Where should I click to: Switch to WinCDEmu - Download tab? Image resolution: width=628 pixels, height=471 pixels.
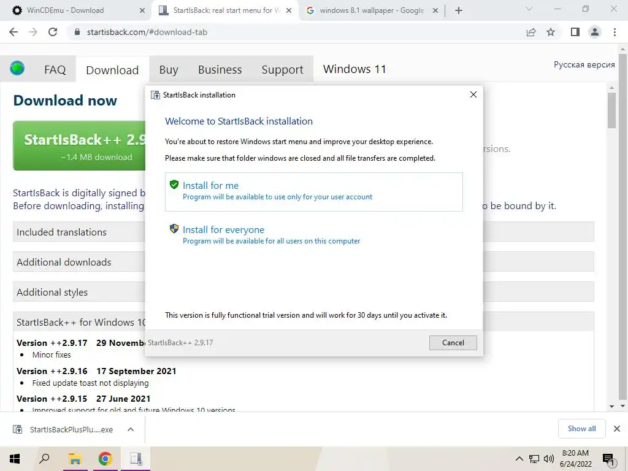(75, 10)
